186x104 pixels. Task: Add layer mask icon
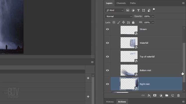click(x=155, y=95)
